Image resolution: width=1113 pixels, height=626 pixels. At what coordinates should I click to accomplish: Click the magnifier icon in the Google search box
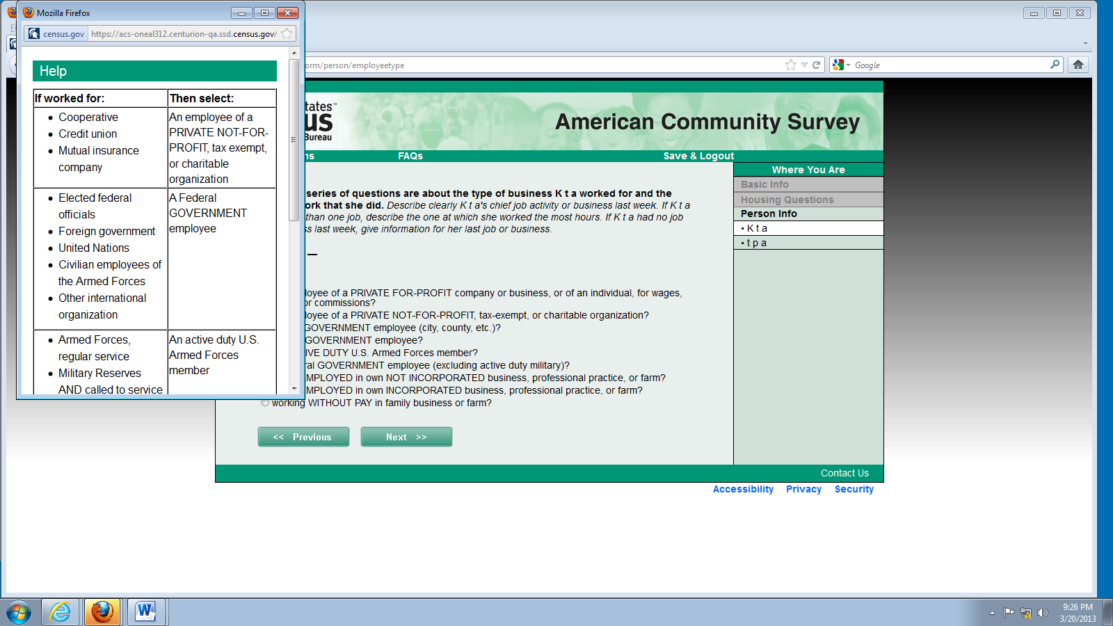1055,65
